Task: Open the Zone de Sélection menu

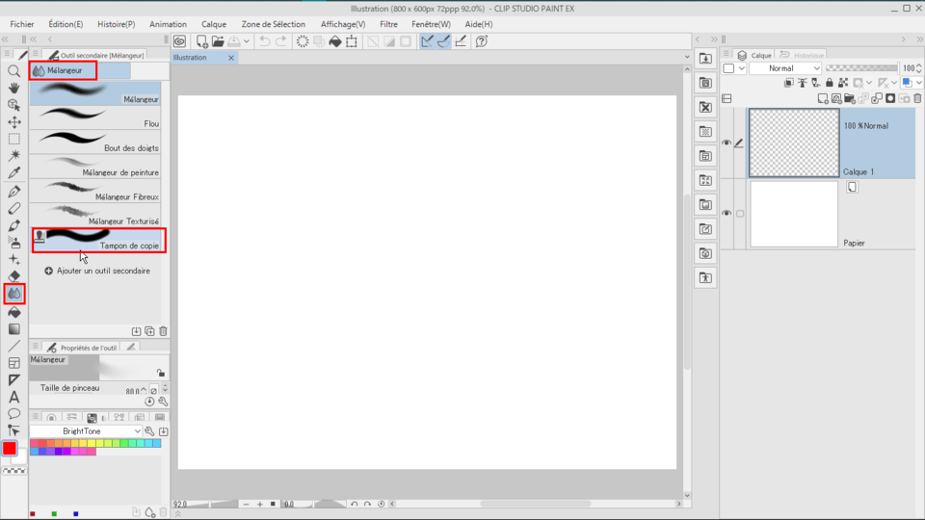Action: click(273, 24)
